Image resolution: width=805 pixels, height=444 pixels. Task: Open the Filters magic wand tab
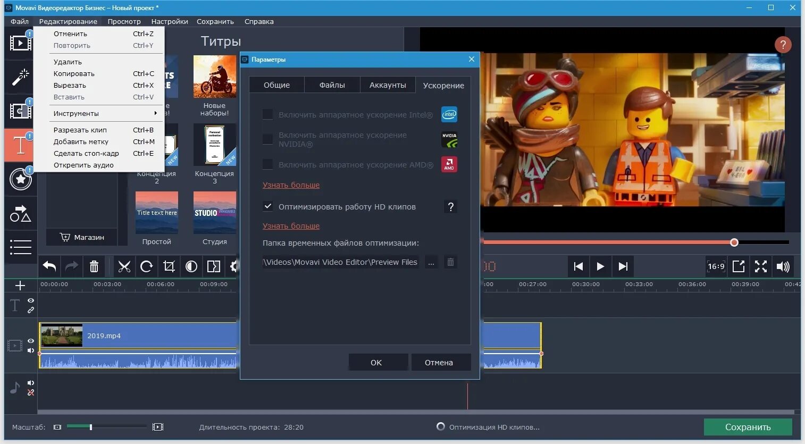(20, 77)
